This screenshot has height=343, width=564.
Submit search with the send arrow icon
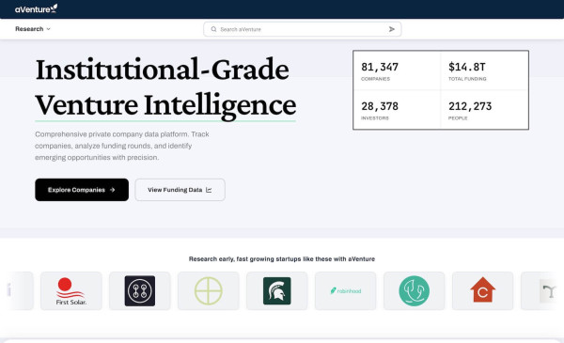tap(392, 29)
